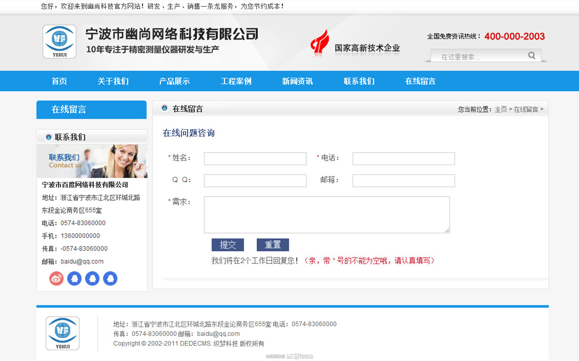Click the 在这里搜索 search box

[479, 57]
